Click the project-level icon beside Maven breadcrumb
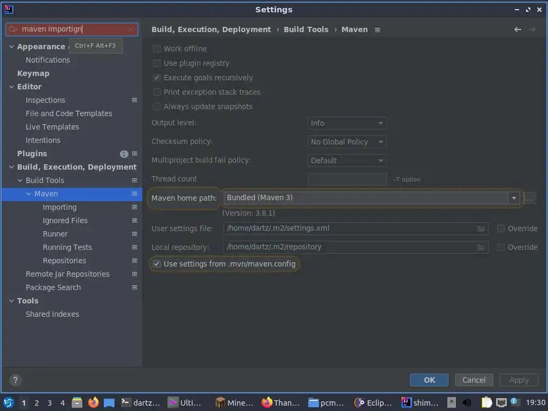Image resolution: width=548 pixels, height=411 pixels. 377,30
